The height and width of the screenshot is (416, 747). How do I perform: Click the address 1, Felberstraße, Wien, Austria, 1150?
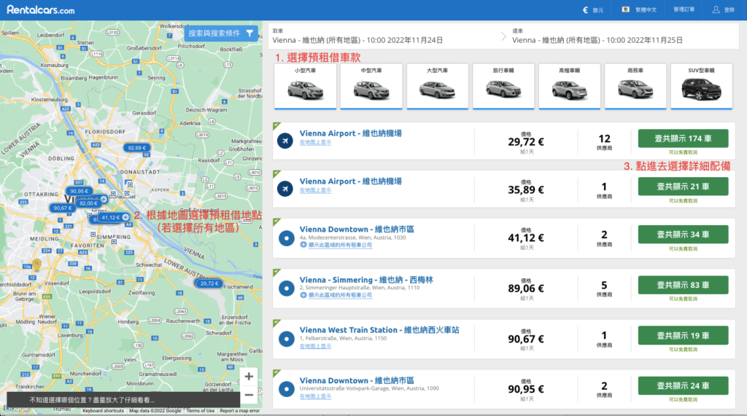coord(343,339)
